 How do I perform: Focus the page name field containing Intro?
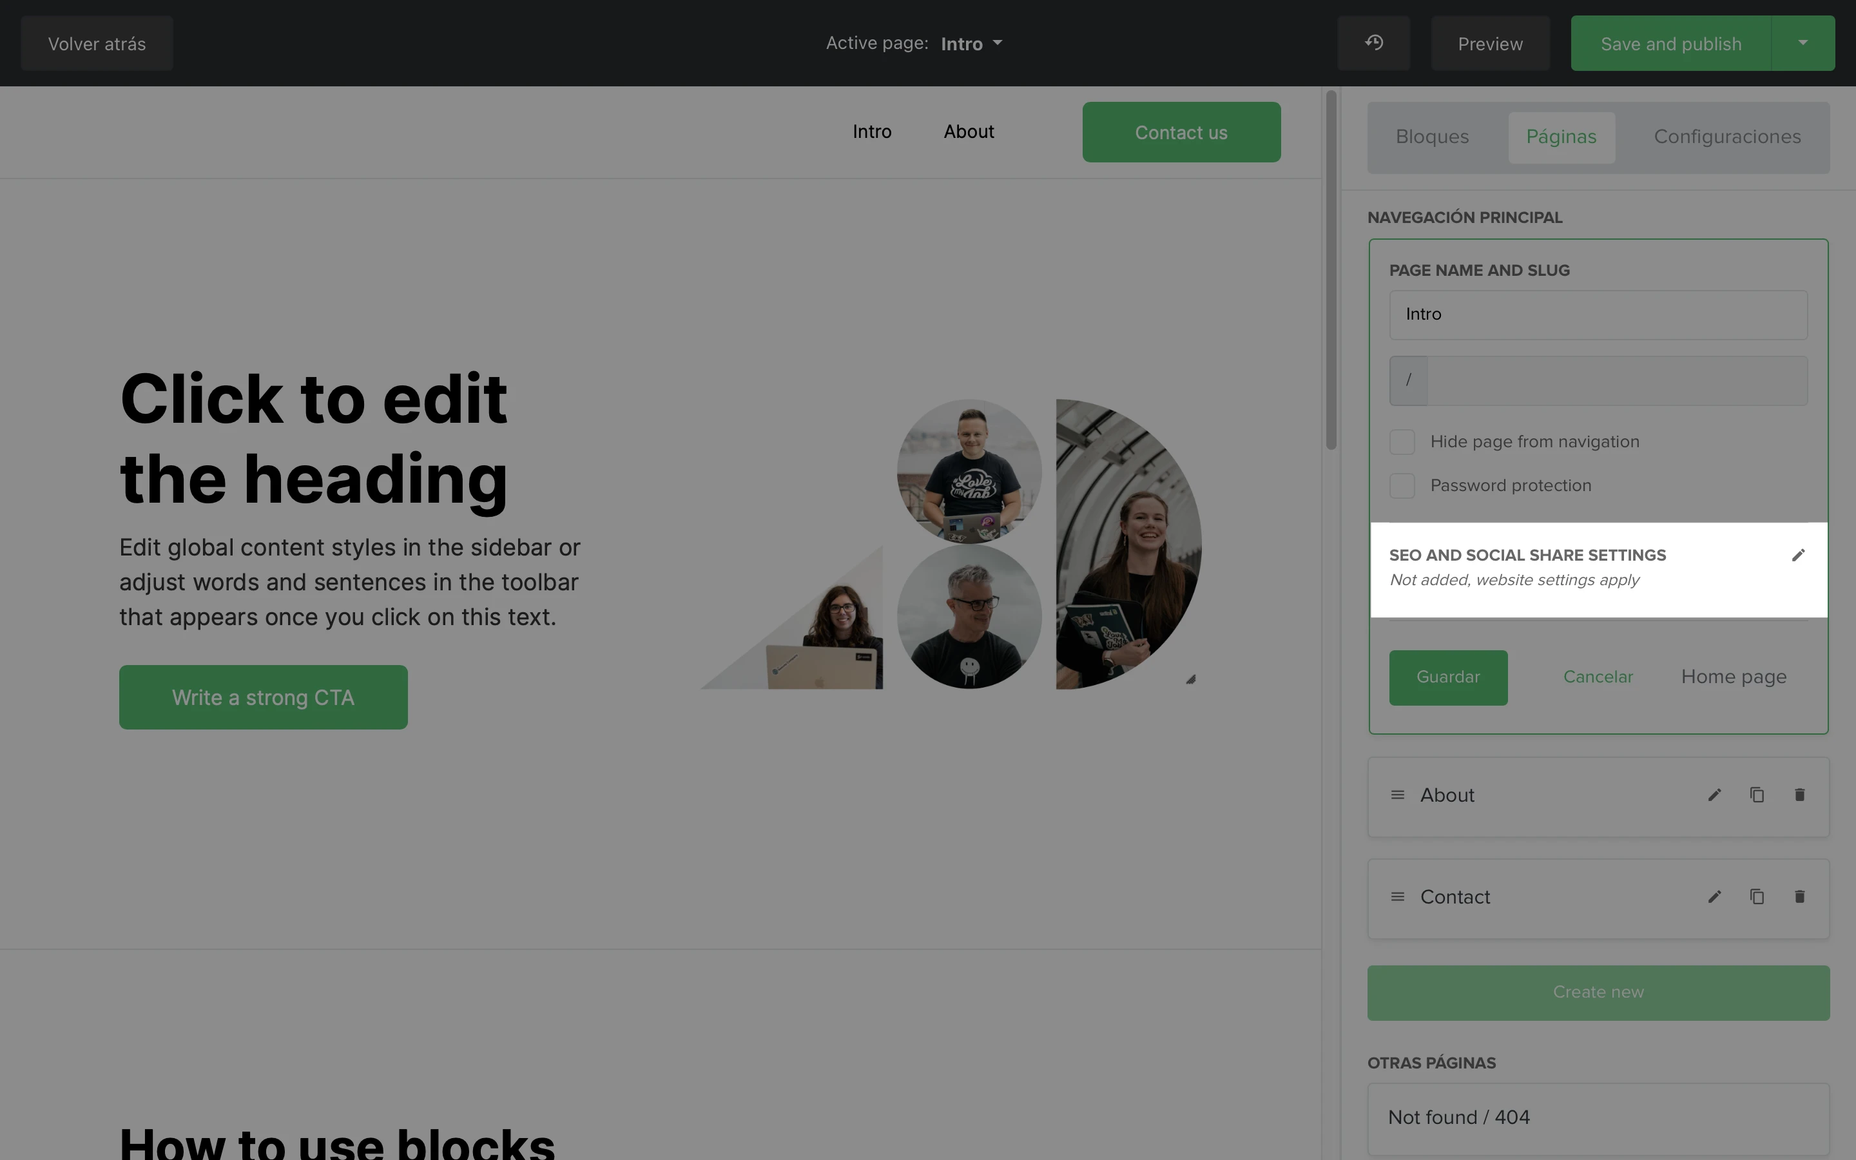pyautogui.click(x=1598, y=314)
